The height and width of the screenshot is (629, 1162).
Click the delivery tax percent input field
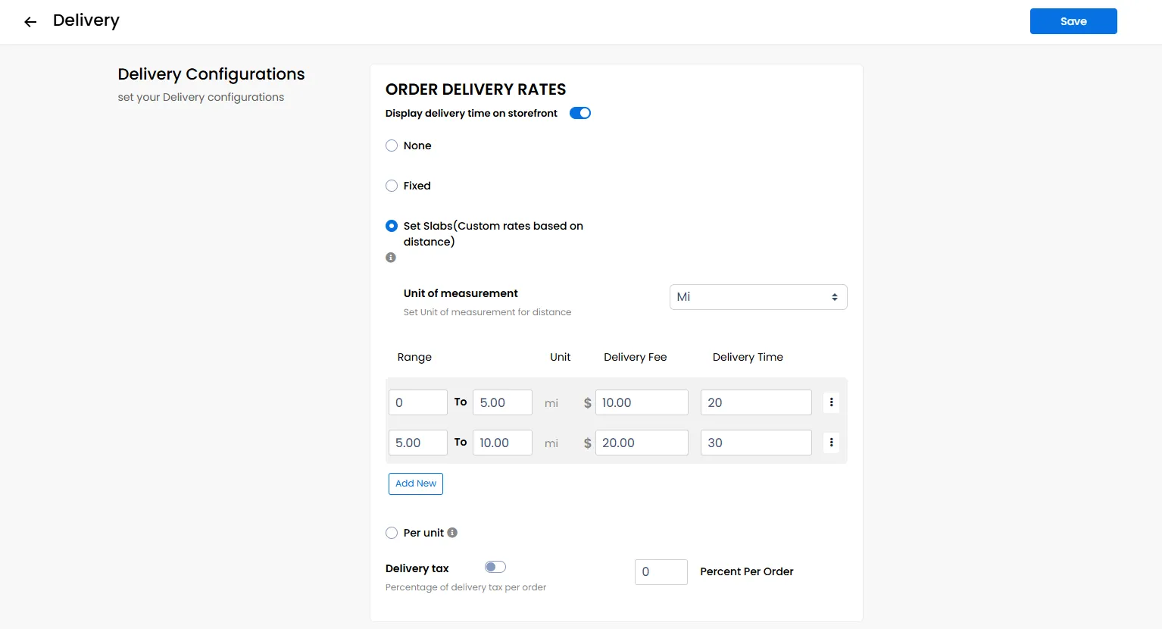click(x=661, y=572)
